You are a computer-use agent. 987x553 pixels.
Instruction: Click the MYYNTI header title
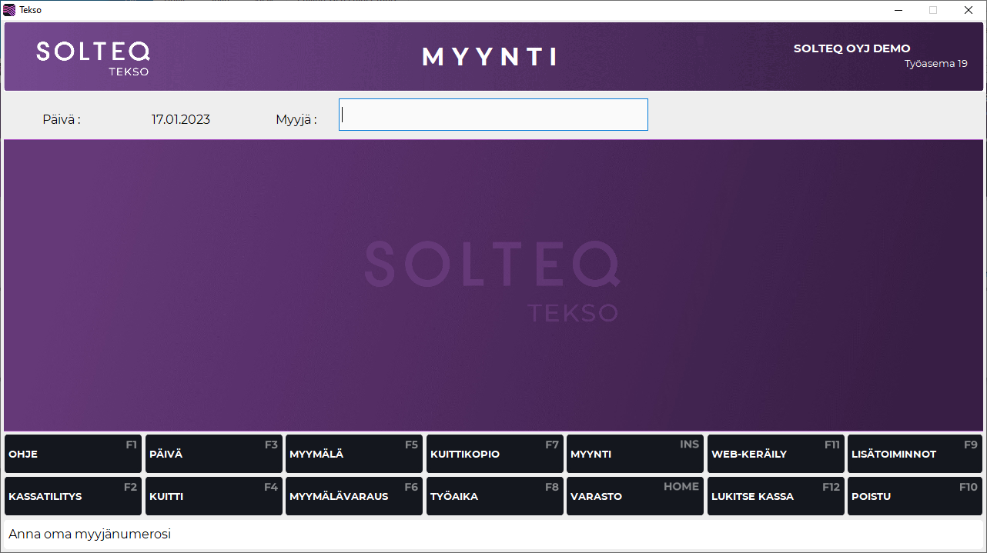coord(490,56)
